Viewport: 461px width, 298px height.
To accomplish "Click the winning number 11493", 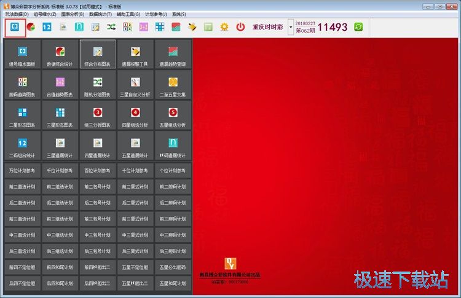I will tap(333, 27).
